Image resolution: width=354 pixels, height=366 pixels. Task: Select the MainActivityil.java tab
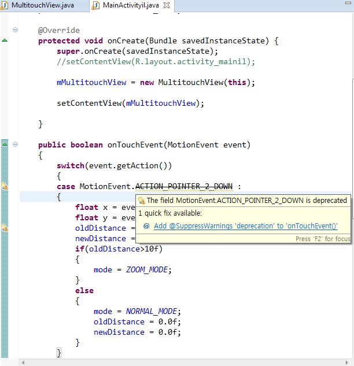point(131,5)
